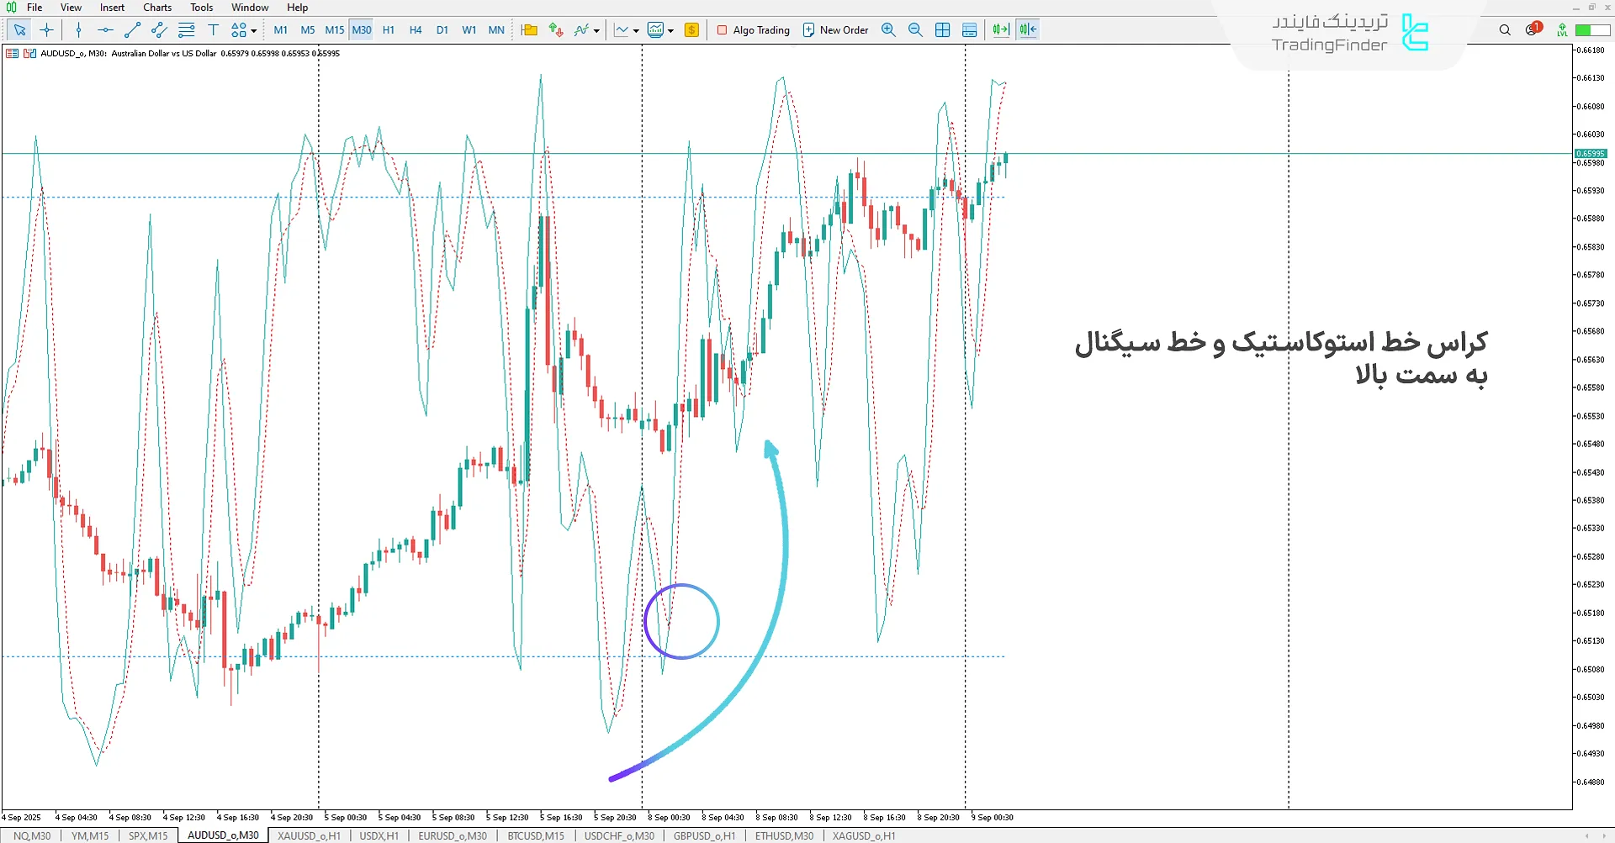The width and height of the screenshot is (1615, 843).
Task: Click the Zoom Out magnifier icon
Action: coord(916,29)
